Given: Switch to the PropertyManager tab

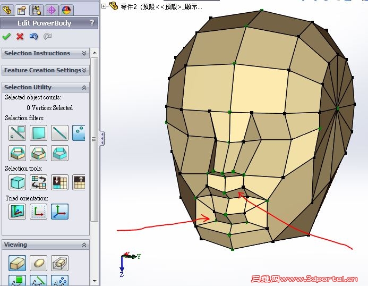Looking at the screenshot, I should coord(22,10).
